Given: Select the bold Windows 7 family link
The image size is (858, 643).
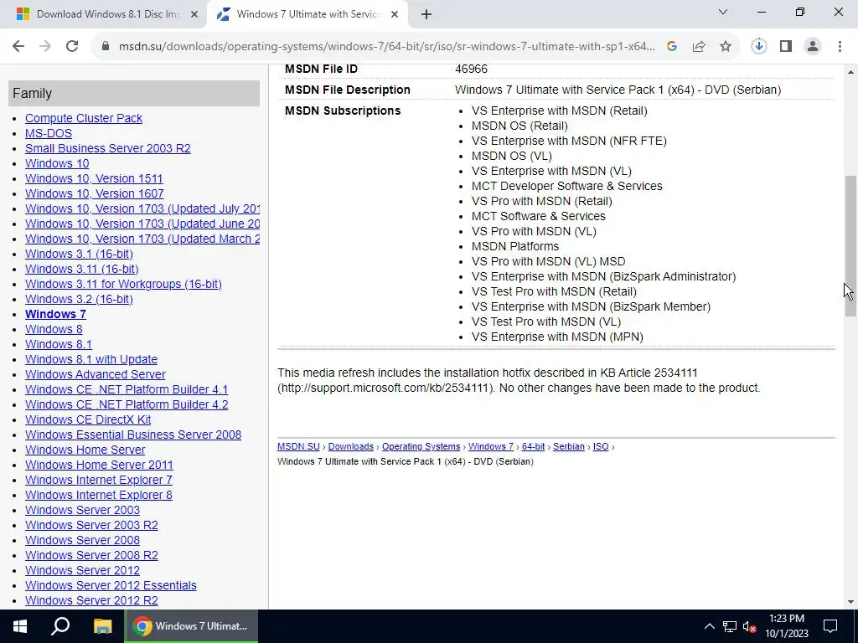Looking at the screenshot, I should (x=55, y=314).
